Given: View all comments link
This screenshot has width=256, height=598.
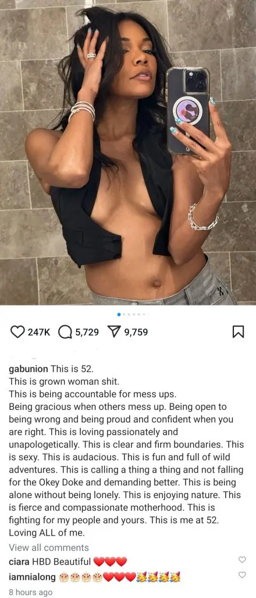Looking at the screenshot, I should pyautogui.click(x=49, y=548).
